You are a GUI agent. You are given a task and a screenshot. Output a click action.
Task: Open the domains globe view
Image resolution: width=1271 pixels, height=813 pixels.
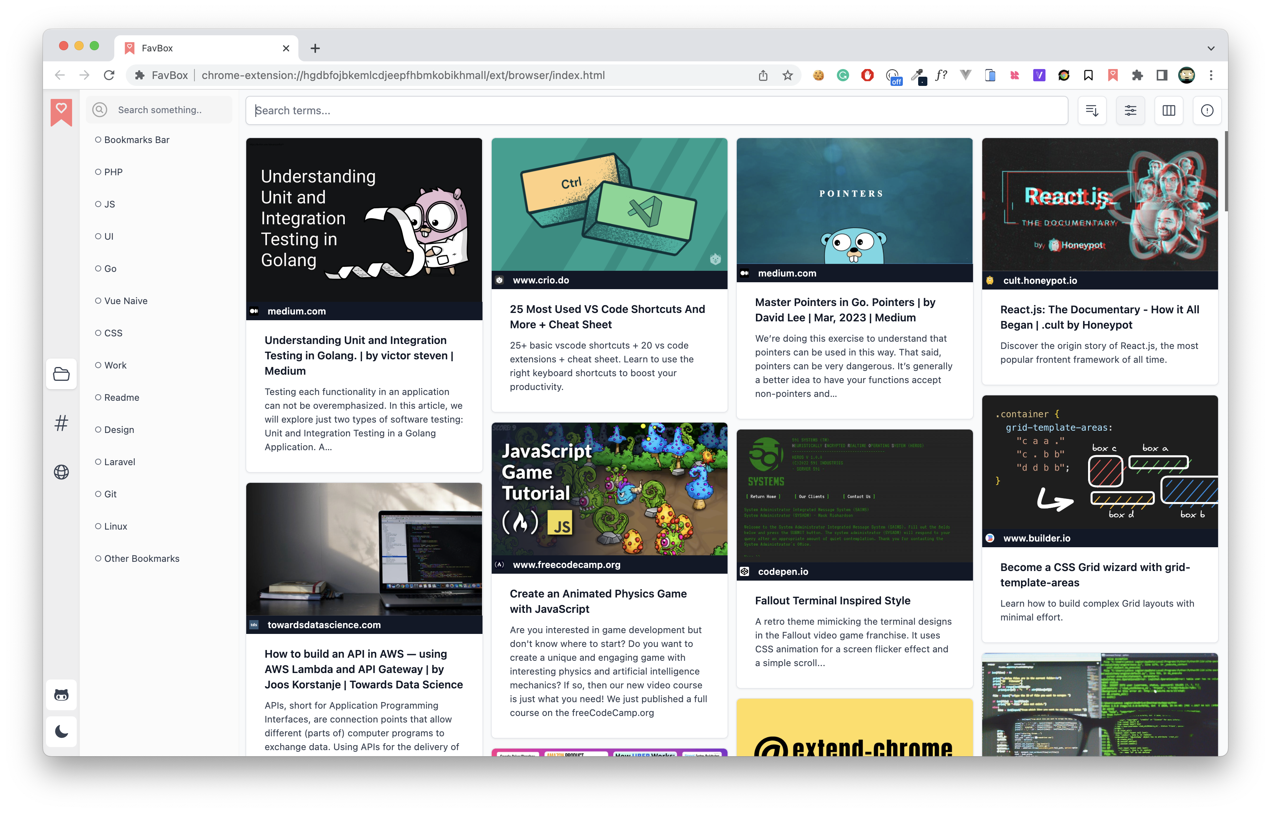click(x=61, y=472)
